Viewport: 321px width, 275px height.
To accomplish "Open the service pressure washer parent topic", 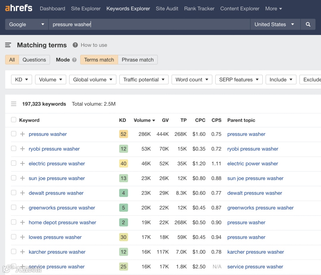I will (255, 266).
